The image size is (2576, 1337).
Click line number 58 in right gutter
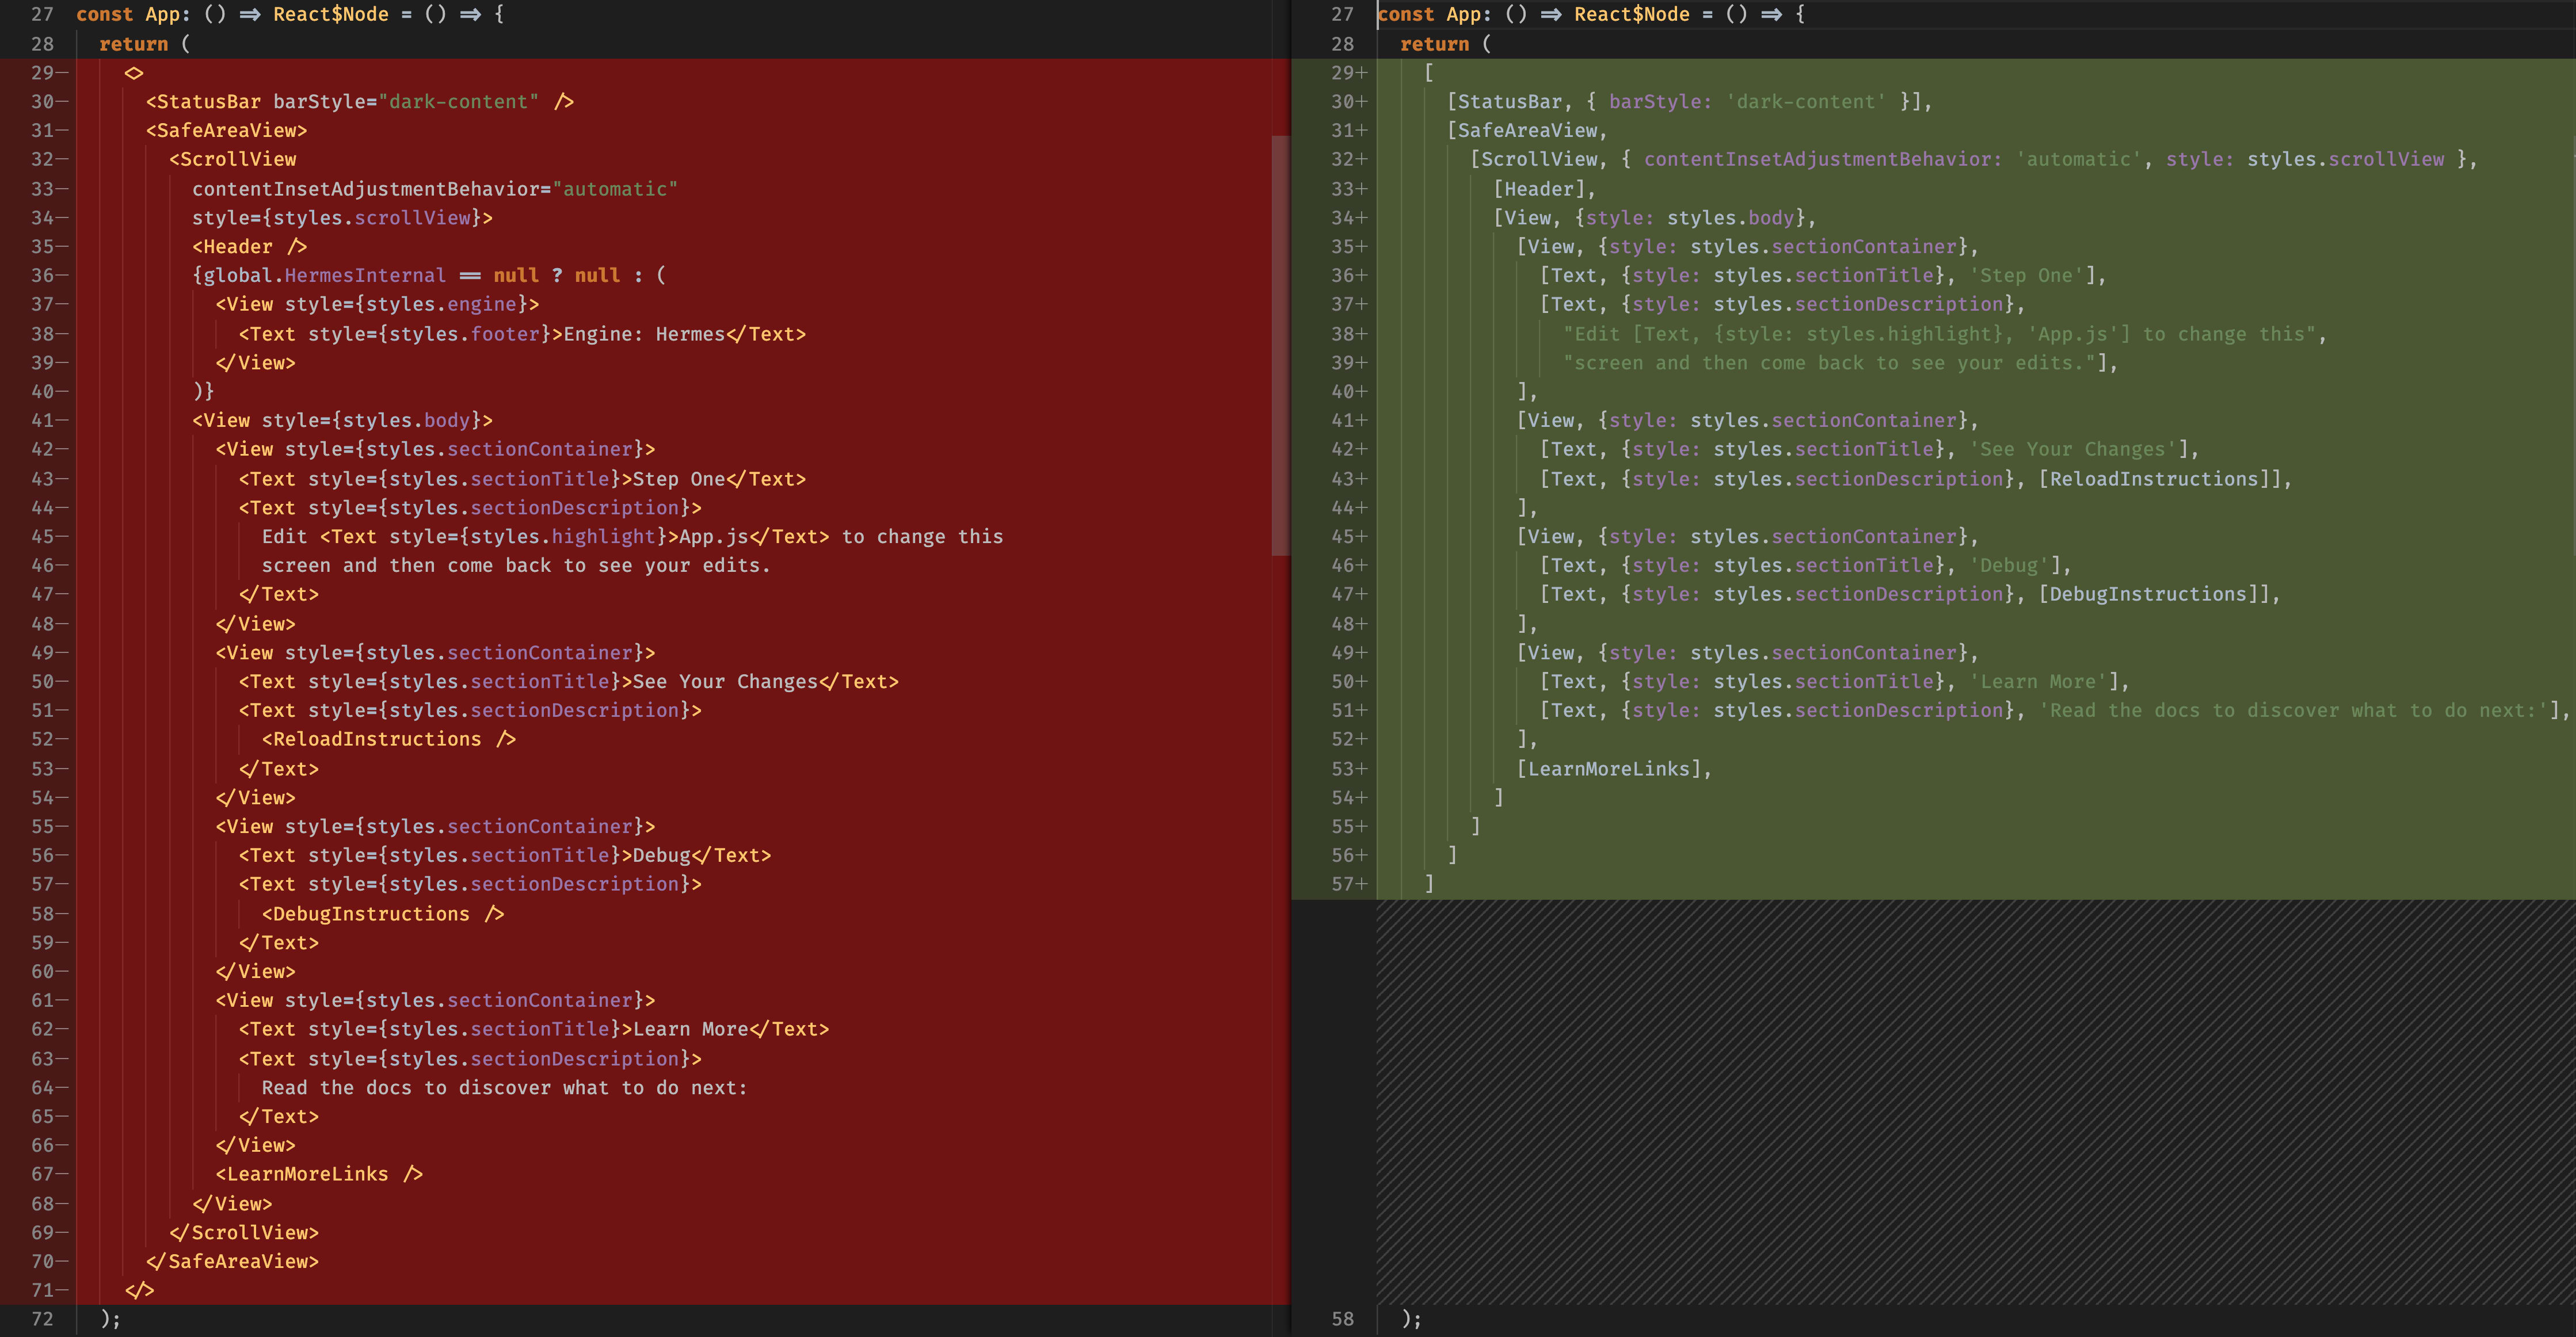[x=1342, y=1319]
